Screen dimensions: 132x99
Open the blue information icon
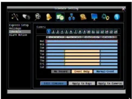point(117,17)
